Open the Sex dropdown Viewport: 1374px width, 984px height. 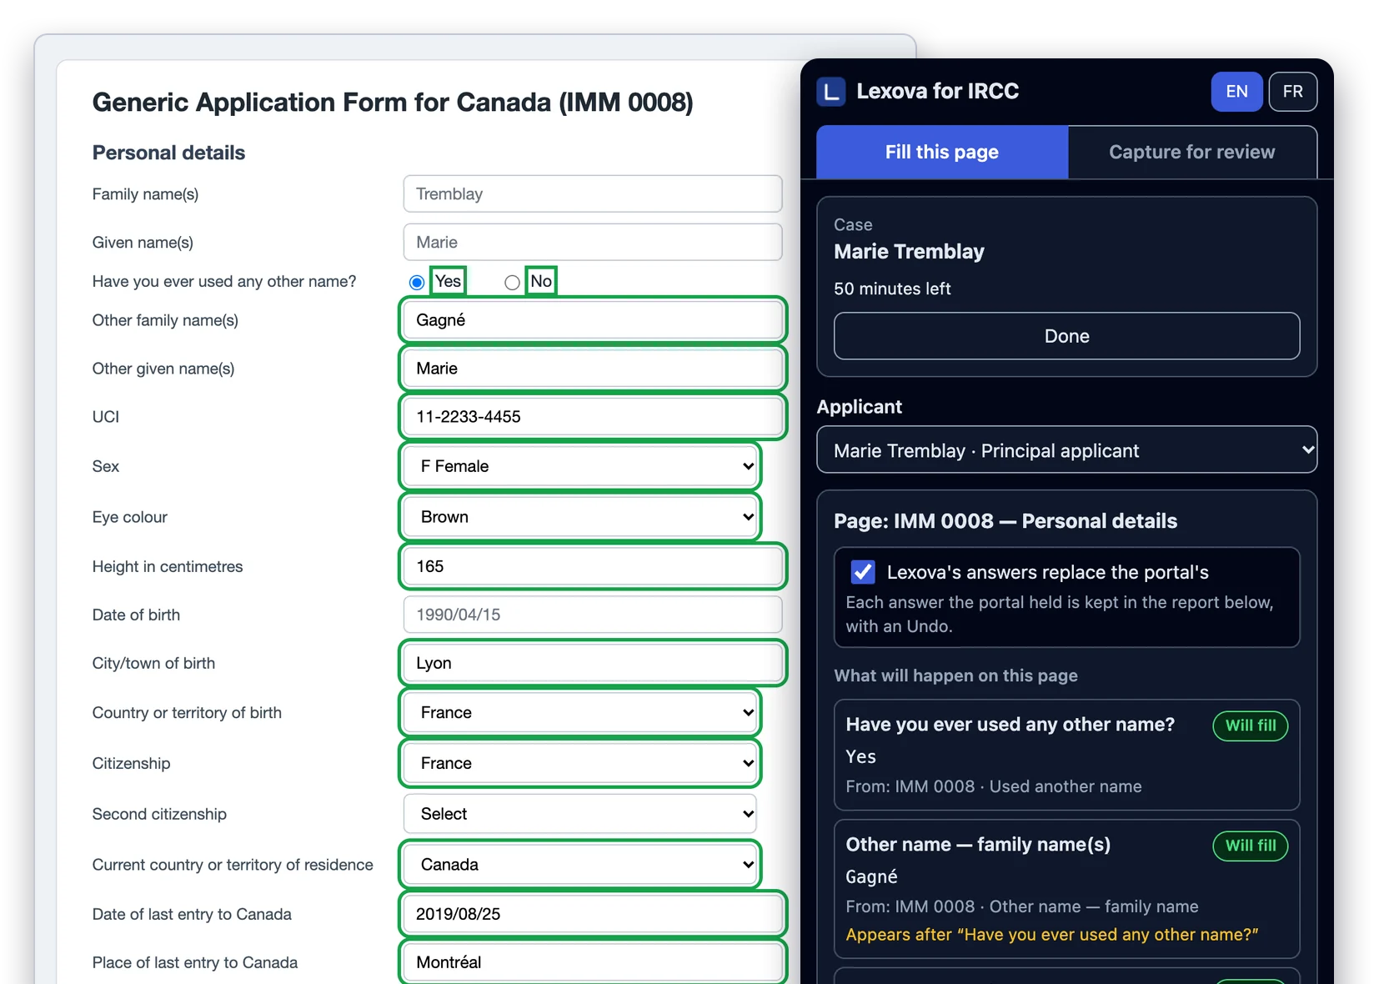[x=580, y=466]
